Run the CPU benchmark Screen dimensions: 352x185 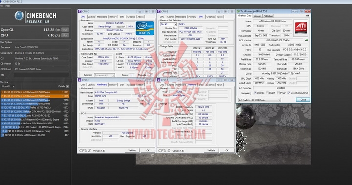[65, 35]
